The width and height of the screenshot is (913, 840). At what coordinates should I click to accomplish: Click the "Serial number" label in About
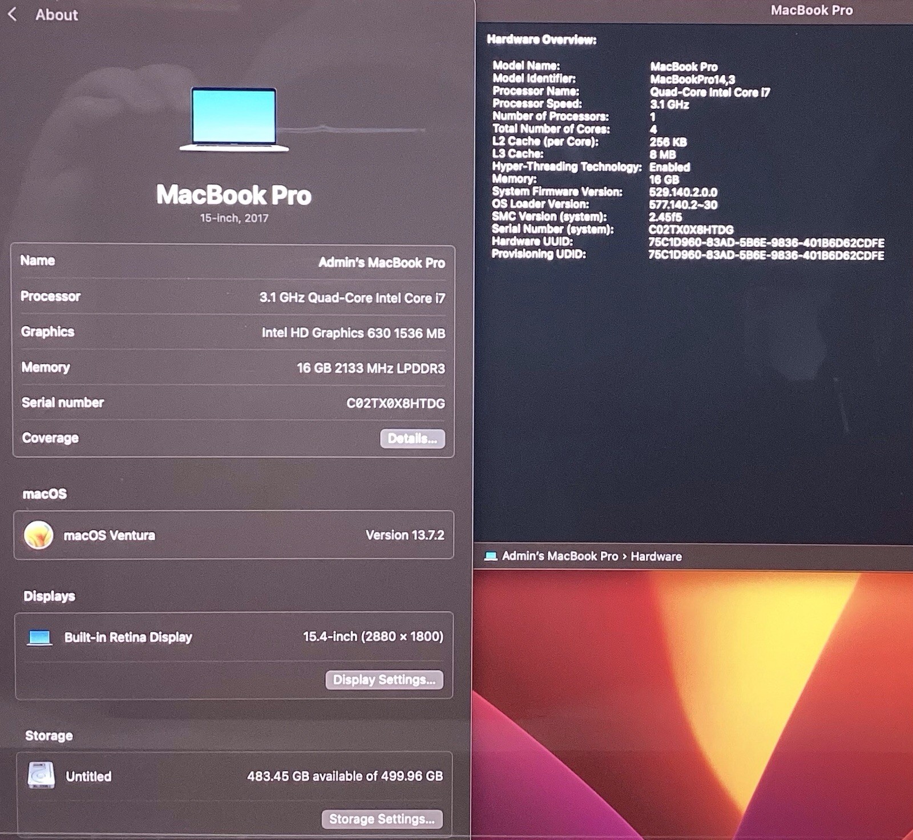[x=63, y=402]
